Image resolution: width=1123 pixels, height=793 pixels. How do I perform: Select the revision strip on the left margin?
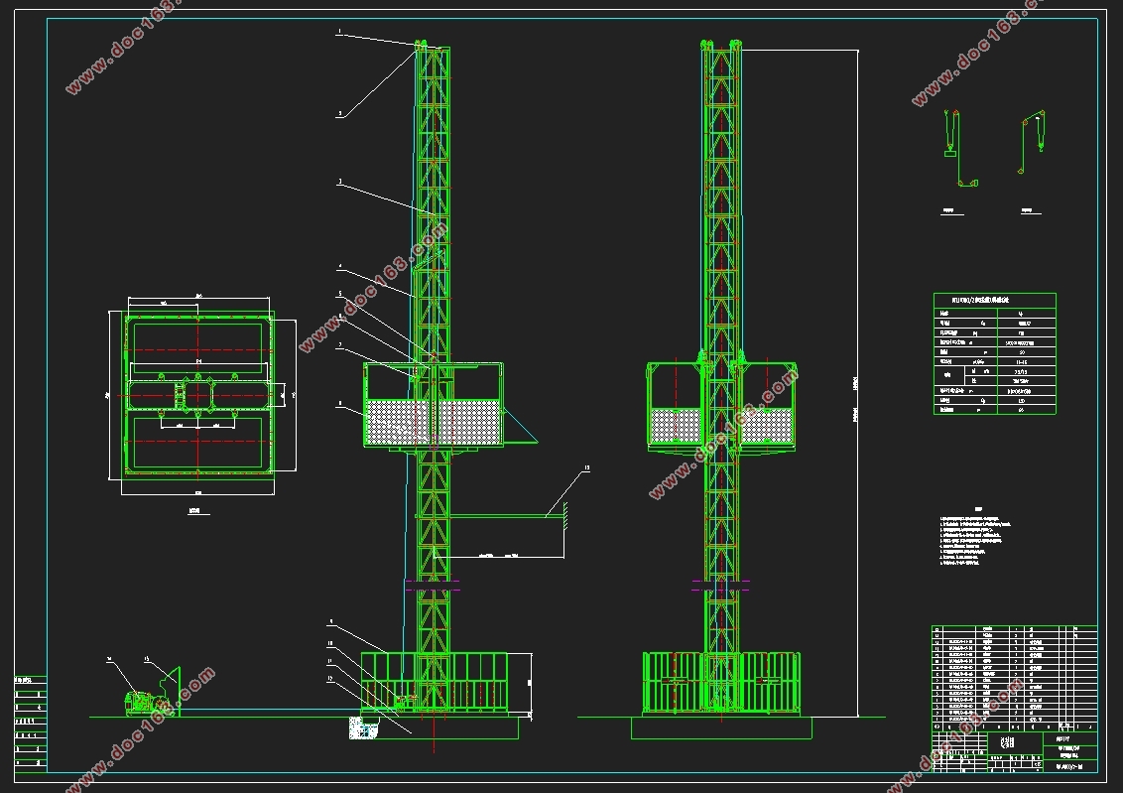(31, 724)
